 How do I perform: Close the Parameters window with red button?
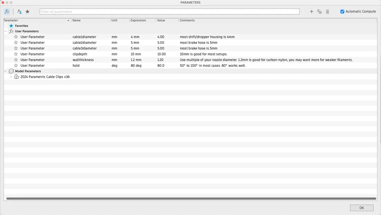(3, 2)
